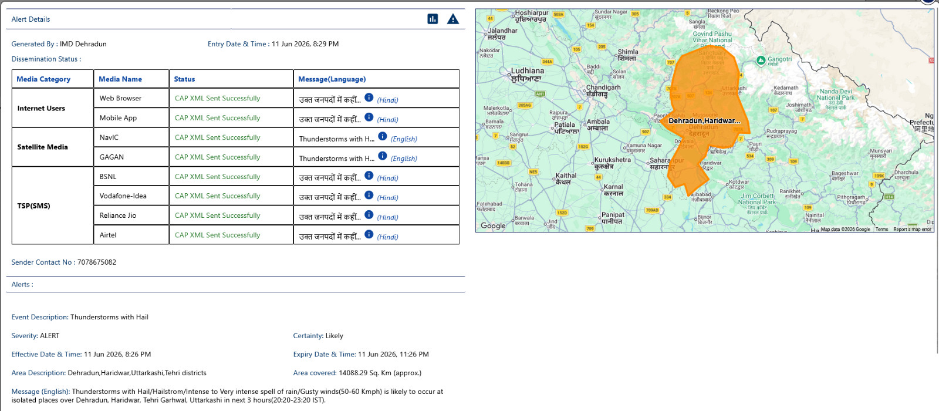Click the Gangotri marker on the map
Screen dimensions: 939x411
point(761,60)
